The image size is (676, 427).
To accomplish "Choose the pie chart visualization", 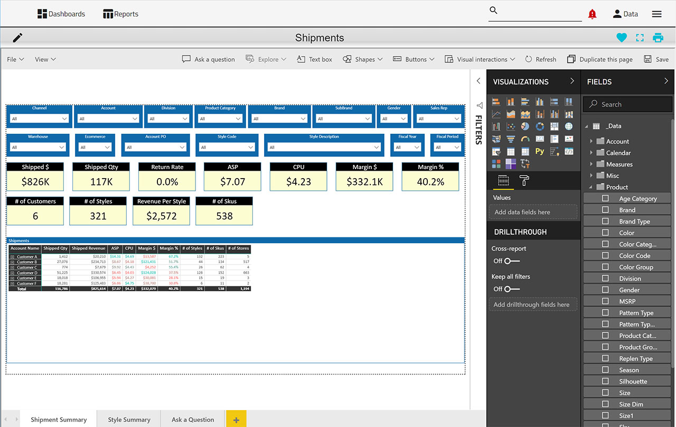I will point(525,127).
